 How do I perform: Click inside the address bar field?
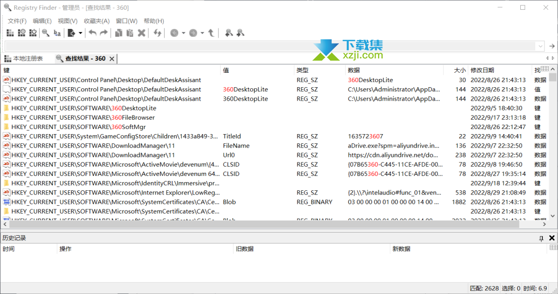click(x=270, y=46)
